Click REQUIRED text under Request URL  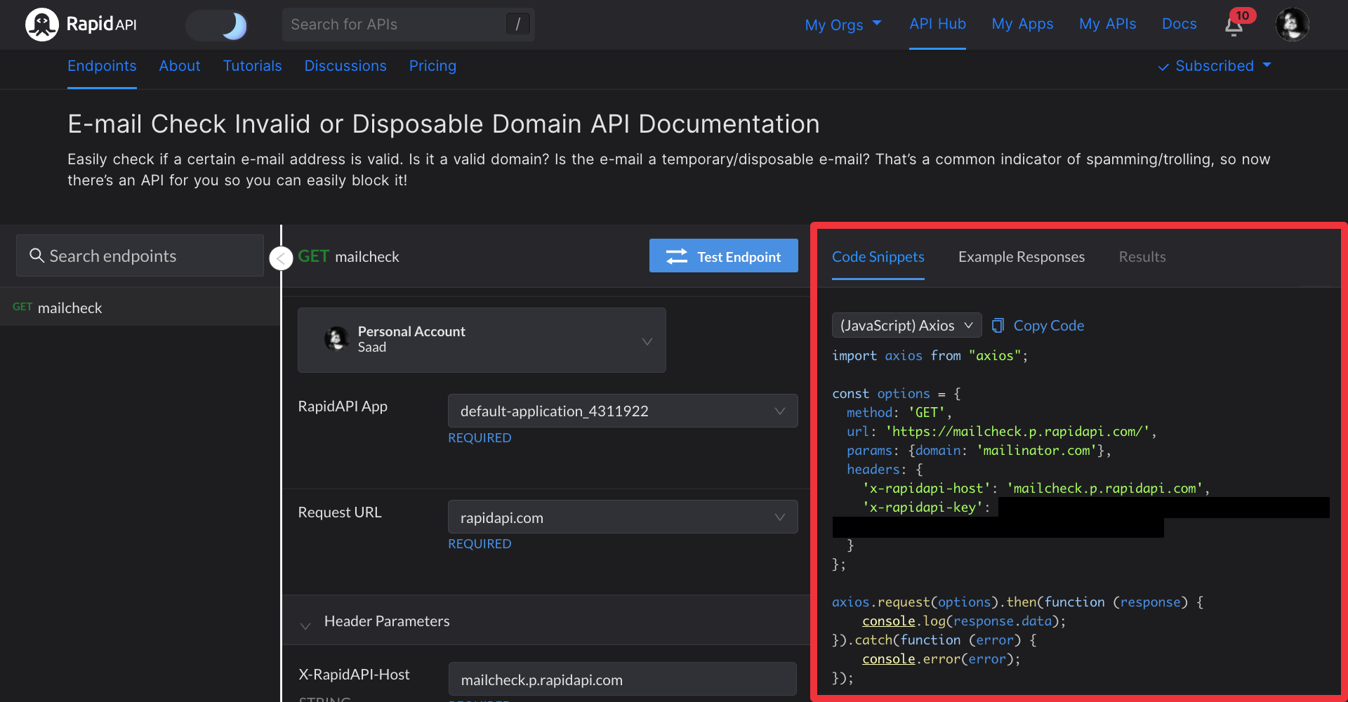480,543
